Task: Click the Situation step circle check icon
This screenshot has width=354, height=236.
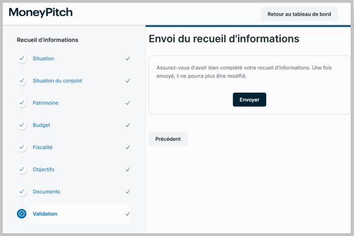Action: [22, 58]
